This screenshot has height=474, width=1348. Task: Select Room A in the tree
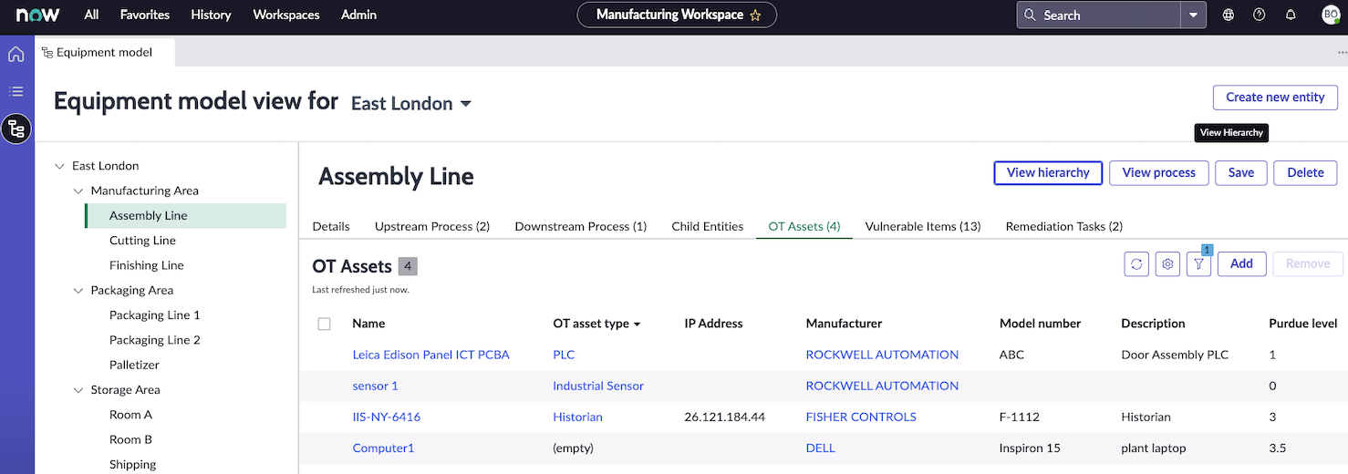(x=131, y=415)
